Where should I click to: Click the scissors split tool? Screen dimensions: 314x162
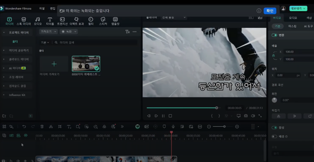[51, 127]
